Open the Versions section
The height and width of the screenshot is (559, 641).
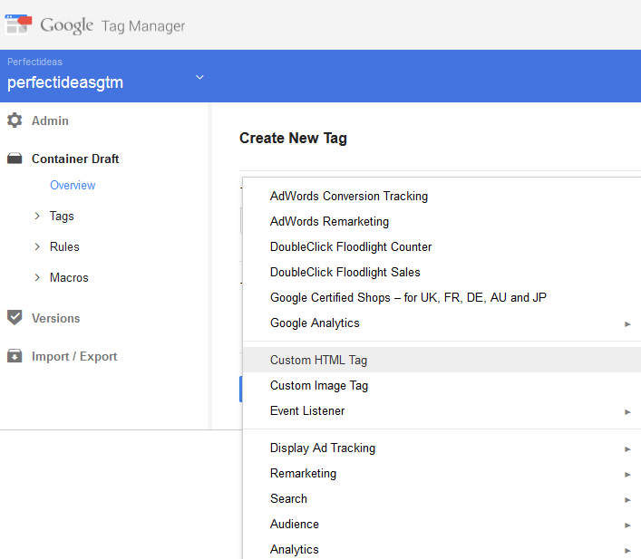(55, 318)
